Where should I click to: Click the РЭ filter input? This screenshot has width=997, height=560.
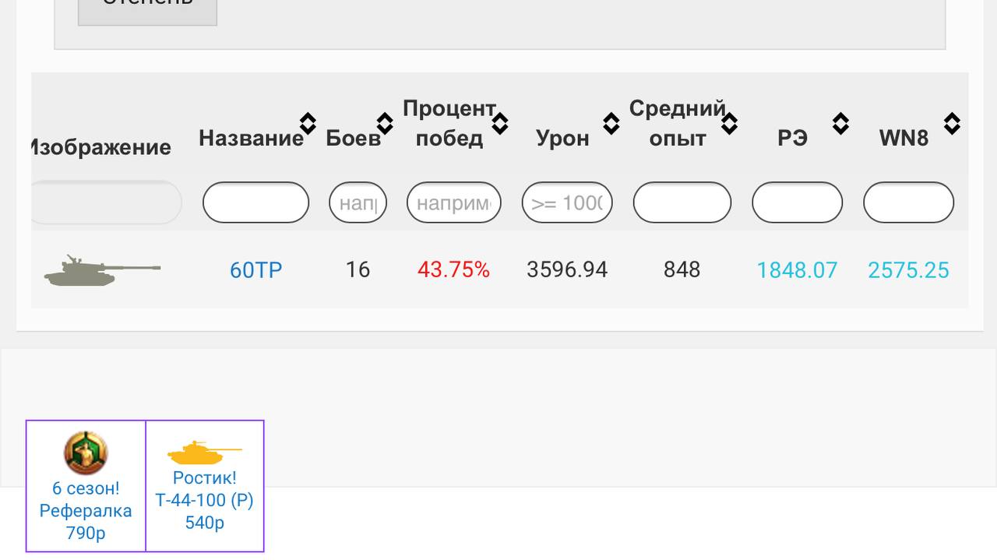pos(797,203)
